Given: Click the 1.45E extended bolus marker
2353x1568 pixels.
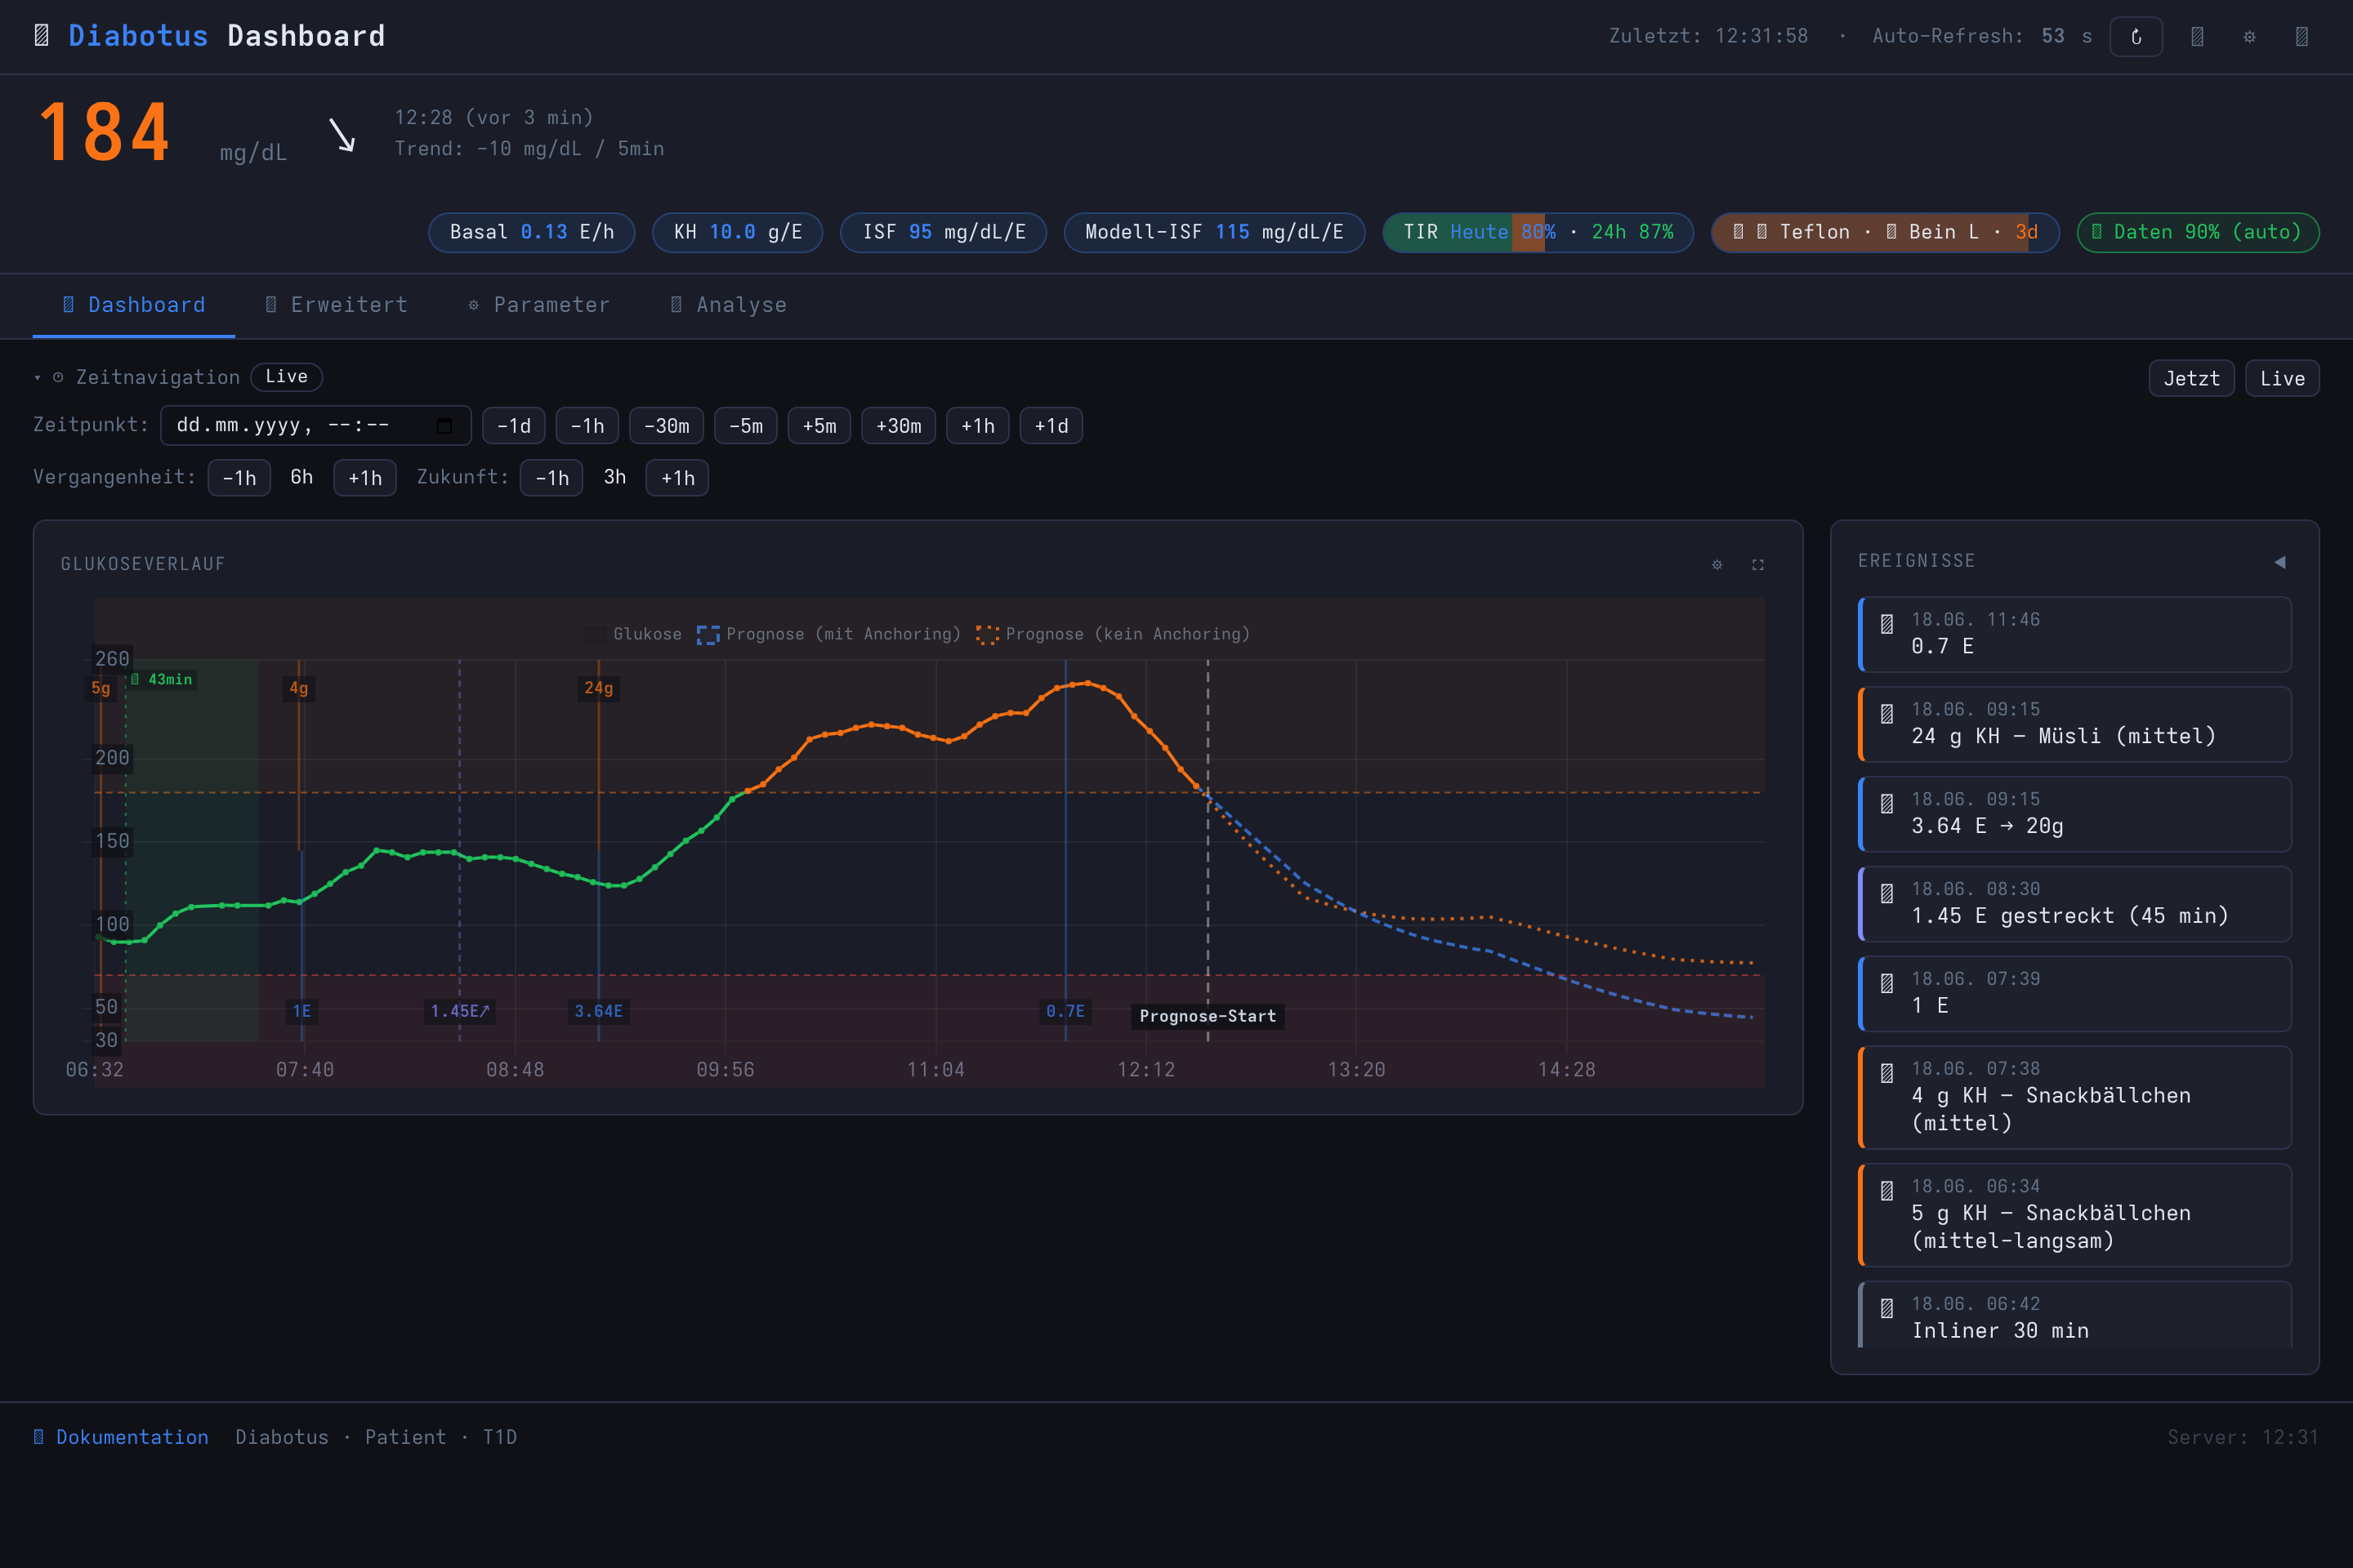Looking at the screenshot, I should click(x=460, y=1011).
